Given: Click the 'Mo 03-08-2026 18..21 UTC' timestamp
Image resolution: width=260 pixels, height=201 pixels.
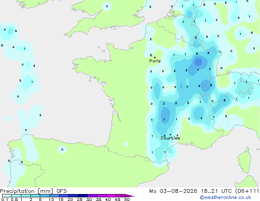Looking at the screenshot, I should click(191, 191).
